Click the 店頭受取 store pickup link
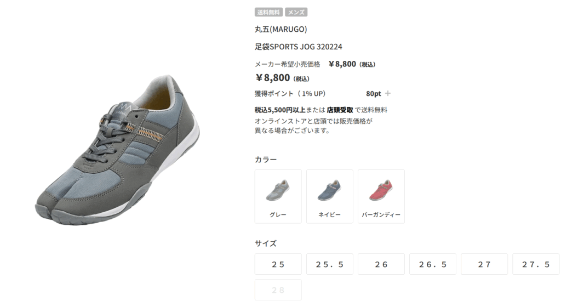Image resolution: width=561 pixels, height=306 pixels. pyautogui.click(x=340, y=110)
